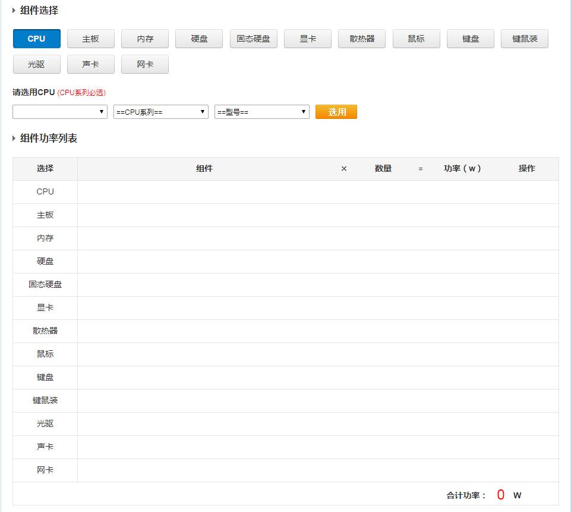Viewport: 571px width, 512px height.
Task: Open the ==型号== dropdown
Action: pos(261,111)
